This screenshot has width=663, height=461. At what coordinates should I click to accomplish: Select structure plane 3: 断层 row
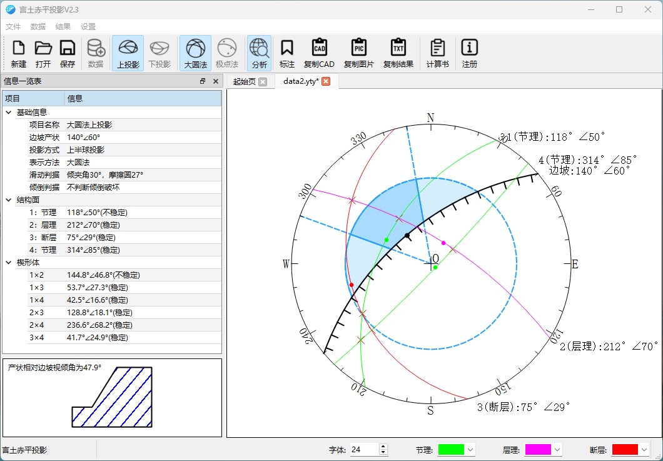[124, 238]
